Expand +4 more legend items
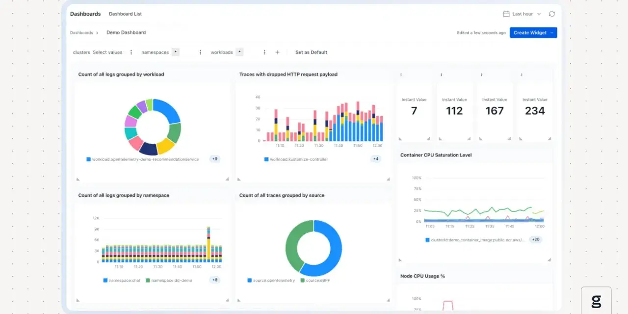 coord(375,159)
